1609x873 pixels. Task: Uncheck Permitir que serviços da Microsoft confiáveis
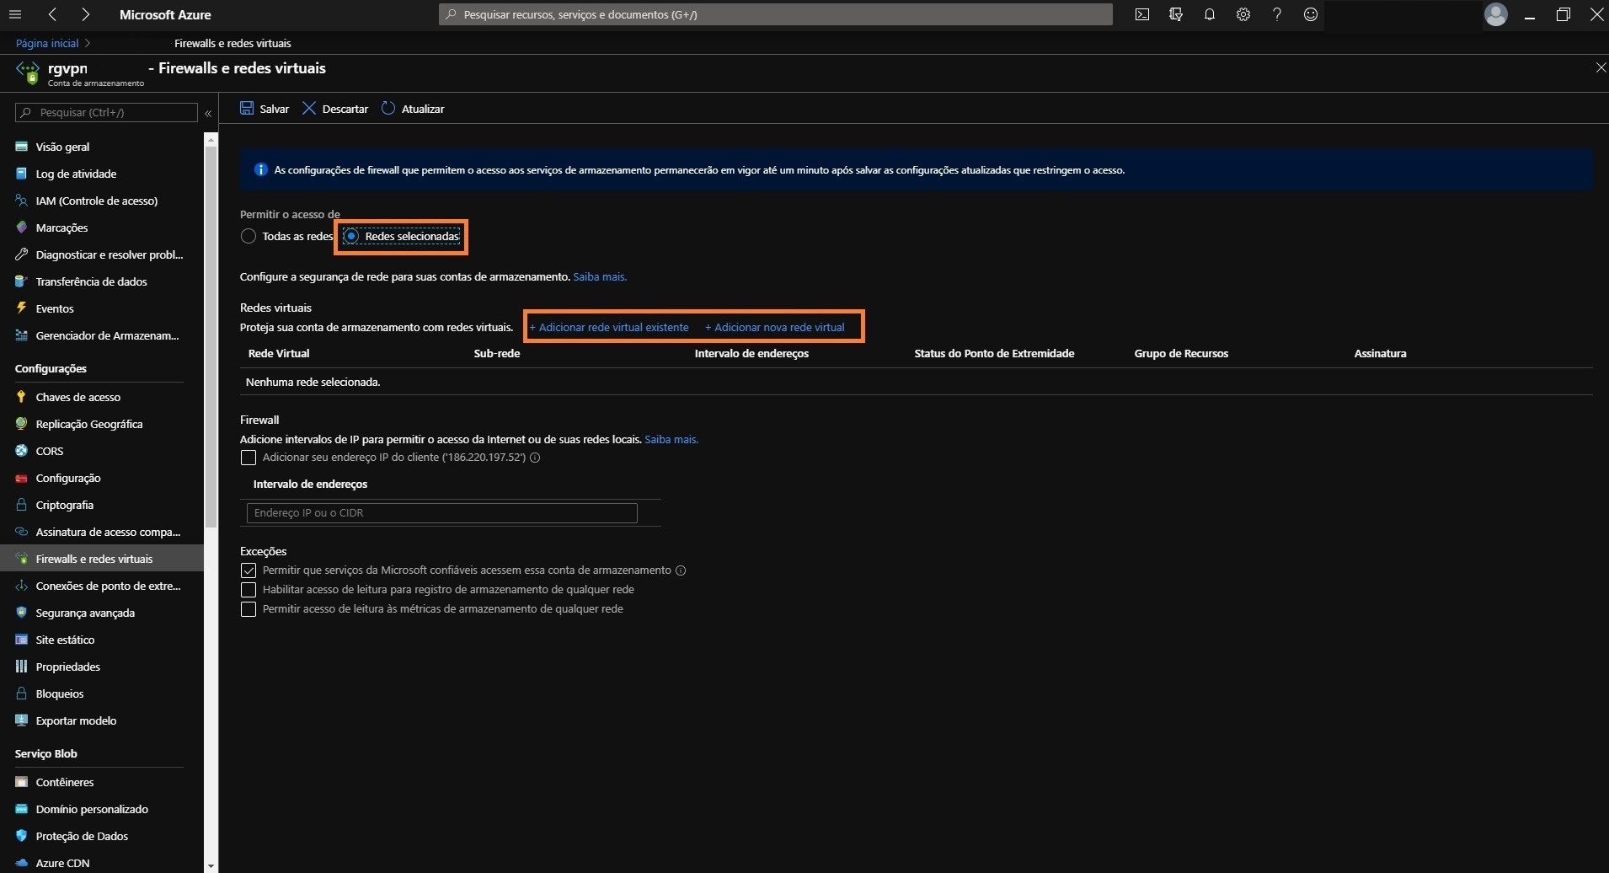[x=249, y=570]
